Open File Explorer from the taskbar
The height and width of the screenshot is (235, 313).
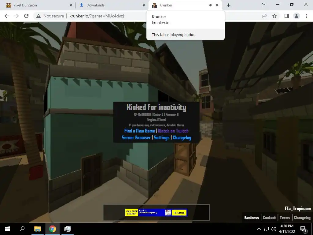click(x=37, y=229)
